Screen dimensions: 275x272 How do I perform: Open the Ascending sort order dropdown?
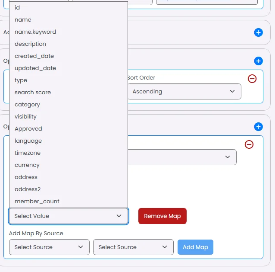pyautogui.click(x=184, y=92)
